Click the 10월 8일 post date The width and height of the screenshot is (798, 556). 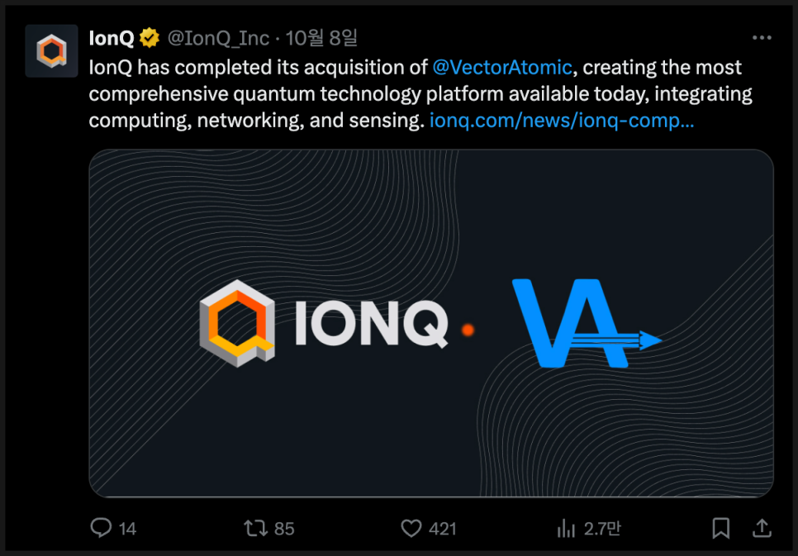pos(321,38)
